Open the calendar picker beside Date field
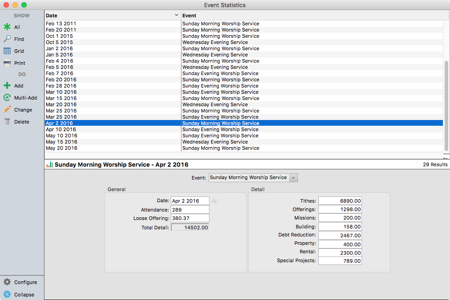 [x=214, y=201]
